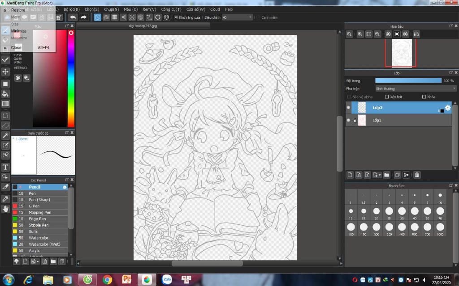Hide the Lớp1 layer visibility
The height and width of the screenshot is (286, 459).
(x=348, y=120)
